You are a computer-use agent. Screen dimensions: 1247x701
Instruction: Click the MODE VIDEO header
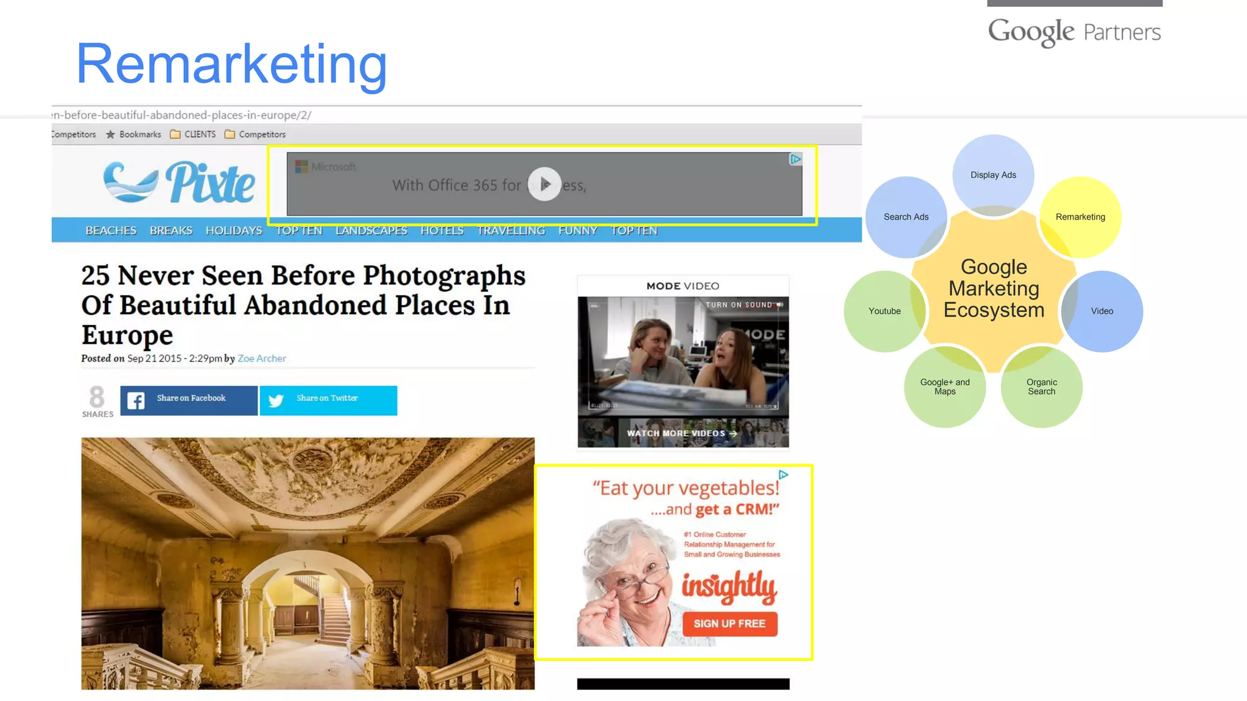pyautogui.click(x=683, y=286)
